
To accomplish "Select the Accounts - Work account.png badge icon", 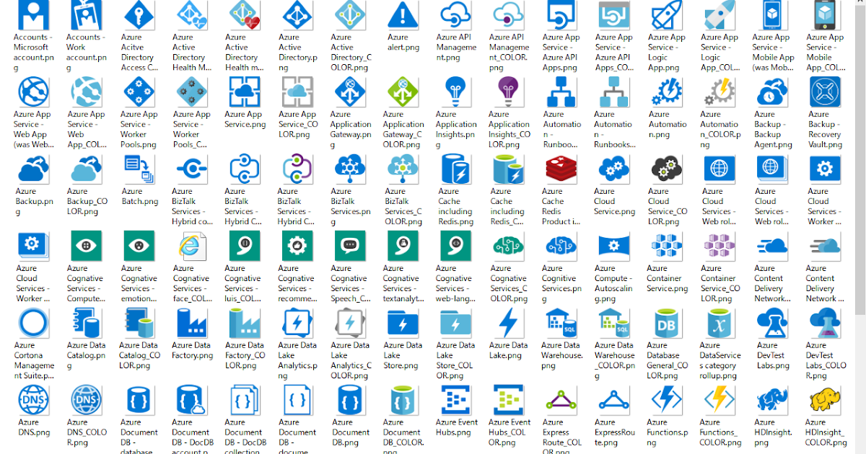I will click(x=85, y=14).
